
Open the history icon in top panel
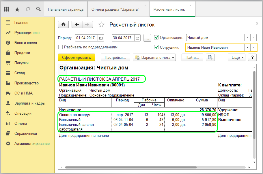28,9
